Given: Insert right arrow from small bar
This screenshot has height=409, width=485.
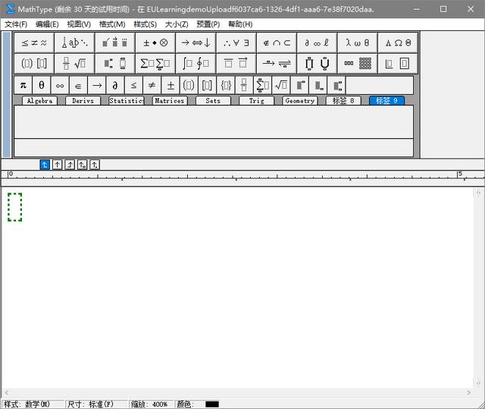Looking at the screenshot, I should (96, 85).
